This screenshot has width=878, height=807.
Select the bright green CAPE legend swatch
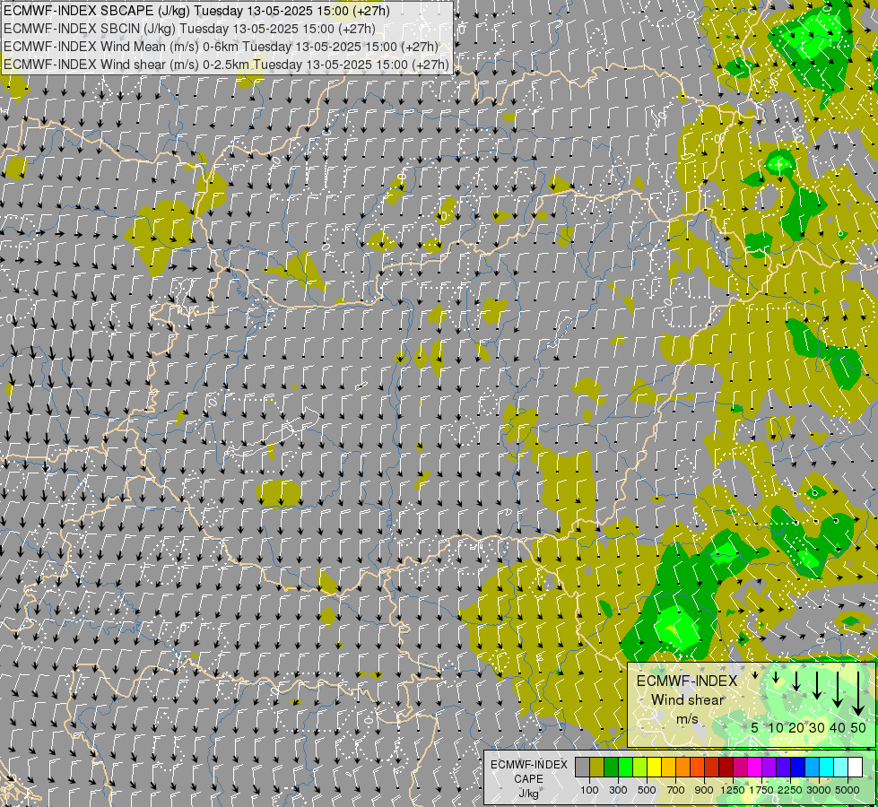click(x=625, y=767)
